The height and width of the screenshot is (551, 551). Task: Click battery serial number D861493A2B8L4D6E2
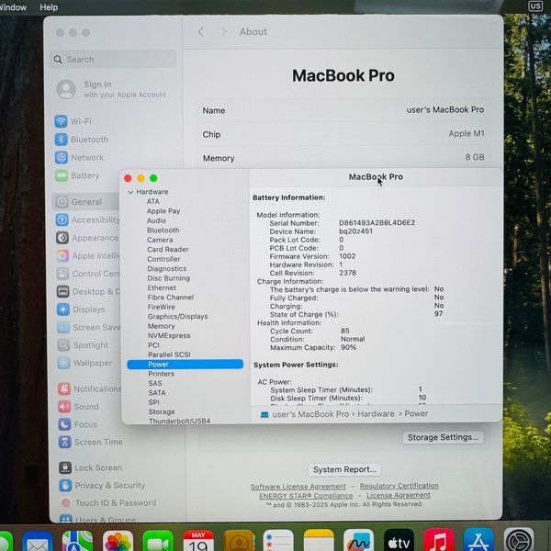[x=377, y=223]
